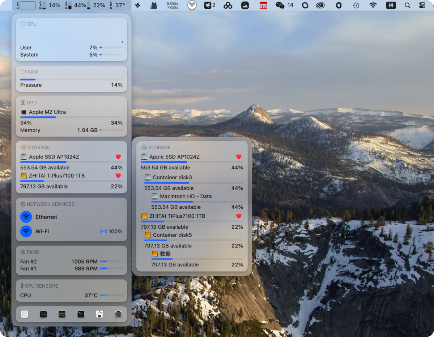This screenshot has height=337, width=434.
Task: Open the calendar icon showing 10
Action: (263, 5)
